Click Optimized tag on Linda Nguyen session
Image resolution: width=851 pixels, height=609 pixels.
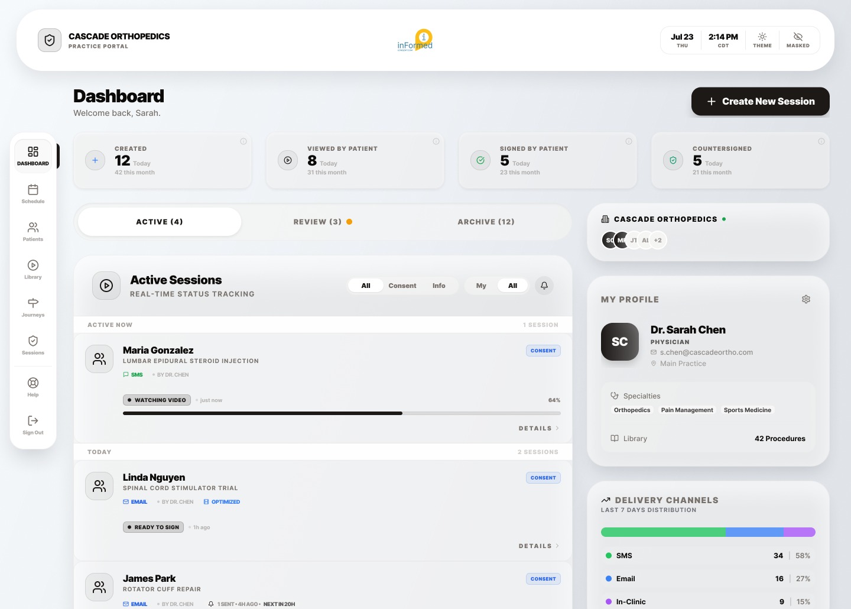222,502
